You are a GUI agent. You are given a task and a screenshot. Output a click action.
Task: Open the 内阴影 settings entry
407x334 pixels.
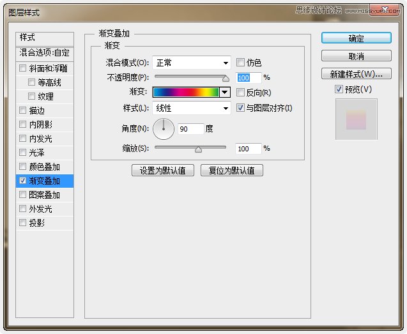pos(41,125)
